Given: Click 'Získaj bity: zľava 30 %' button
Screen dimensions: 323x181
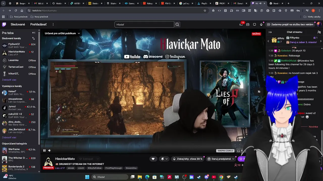Looking at the screenshot, I should pyautogui.click(x=187, y=159).
